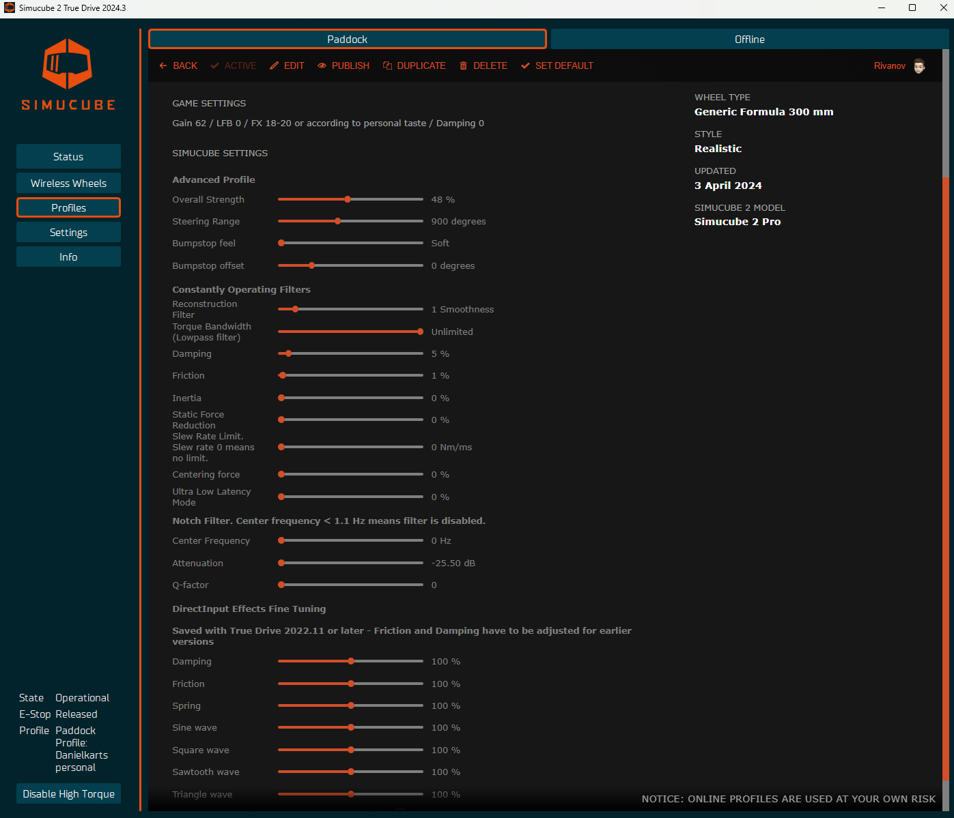Click the Centering force slider
The image size is (954, 818).
click(x=350, y=474)
